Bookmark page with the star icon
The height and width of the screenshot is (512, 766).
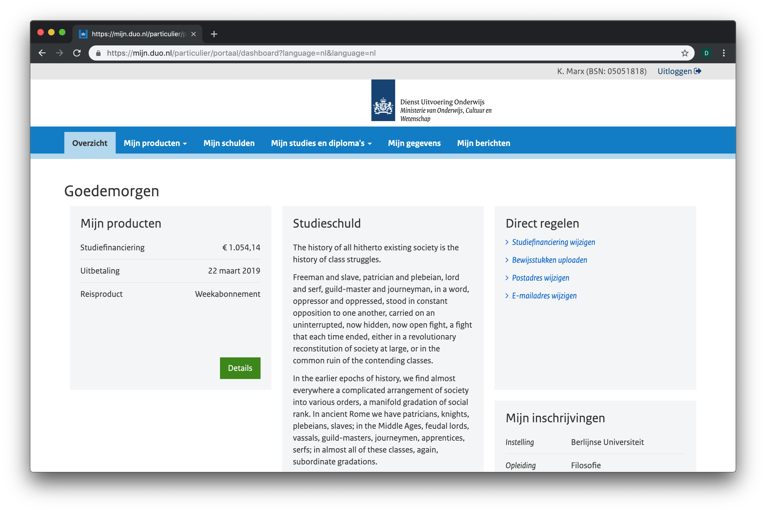pyautogui.click(x=684, y=53)
